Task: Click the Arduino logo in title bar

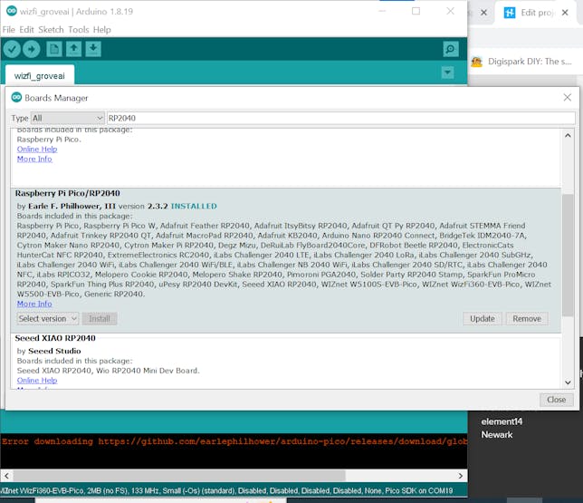Action: 12,11
